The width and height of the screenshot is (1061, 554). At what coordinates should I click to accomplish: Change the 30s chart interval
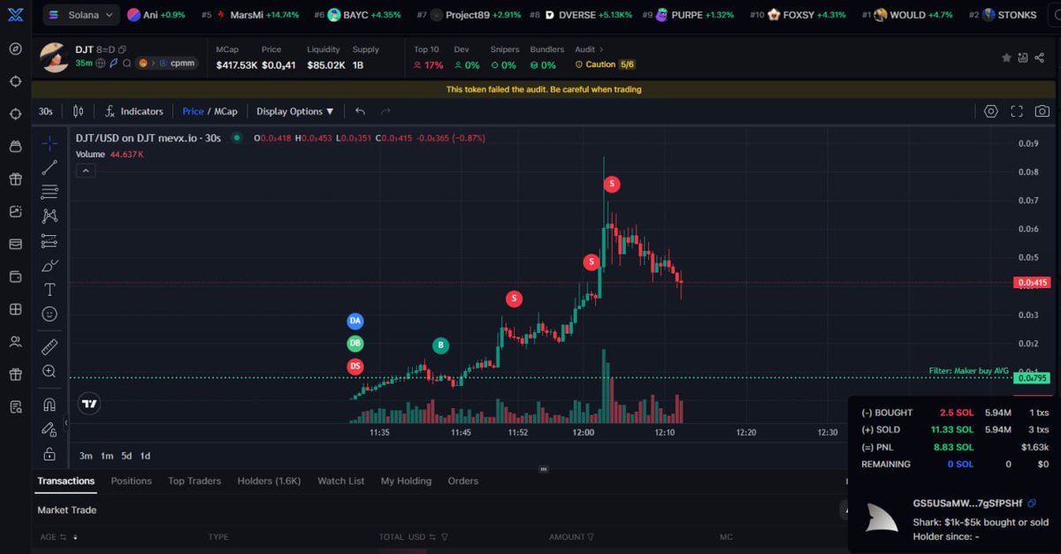coord(45,111)
